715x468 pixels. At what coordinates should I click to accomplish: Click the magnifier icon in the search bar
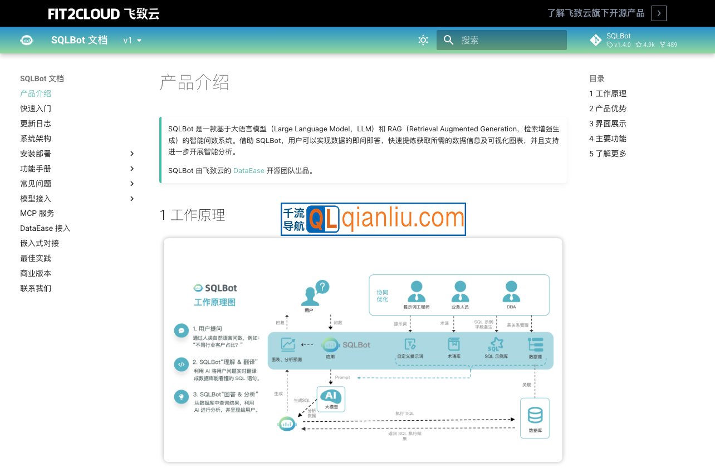(448, 40)
